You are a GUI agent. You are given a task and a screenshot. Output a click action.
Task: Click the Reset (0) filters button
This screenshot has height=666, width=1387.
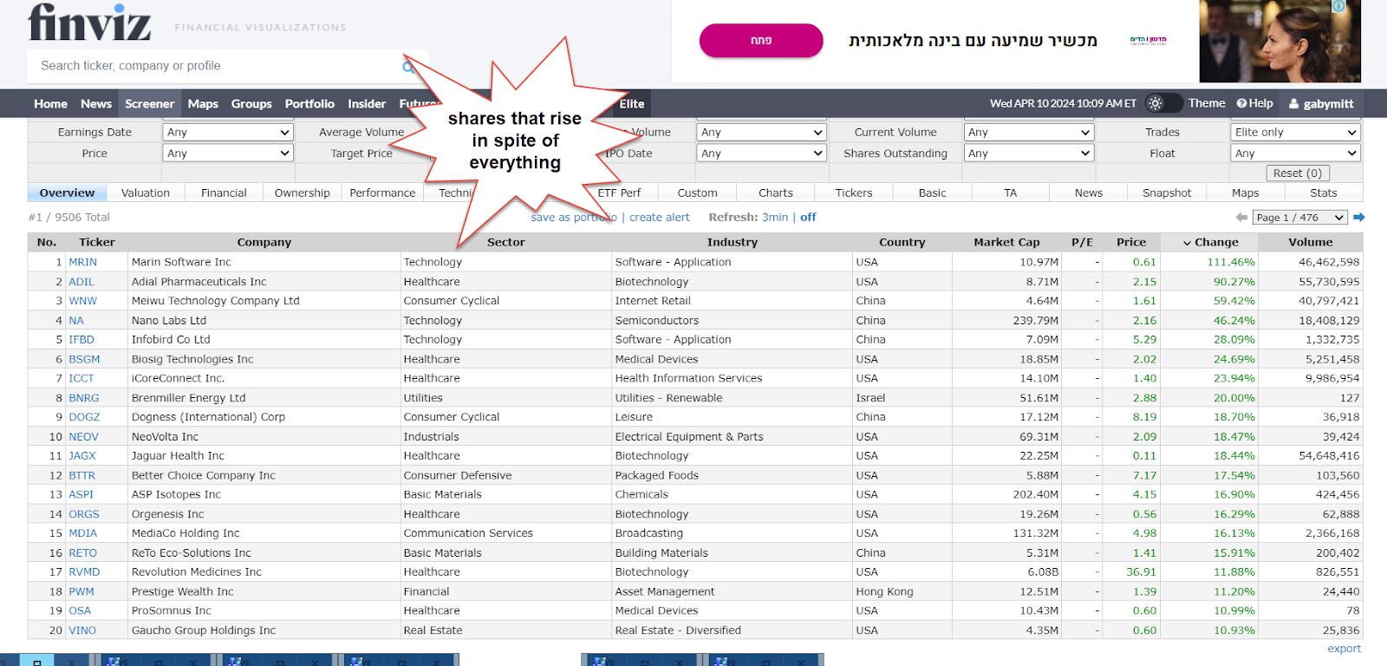(1297, 173)
